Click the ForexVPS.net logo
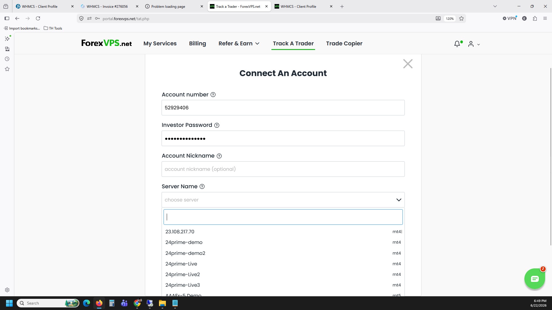 click(106, 43)
